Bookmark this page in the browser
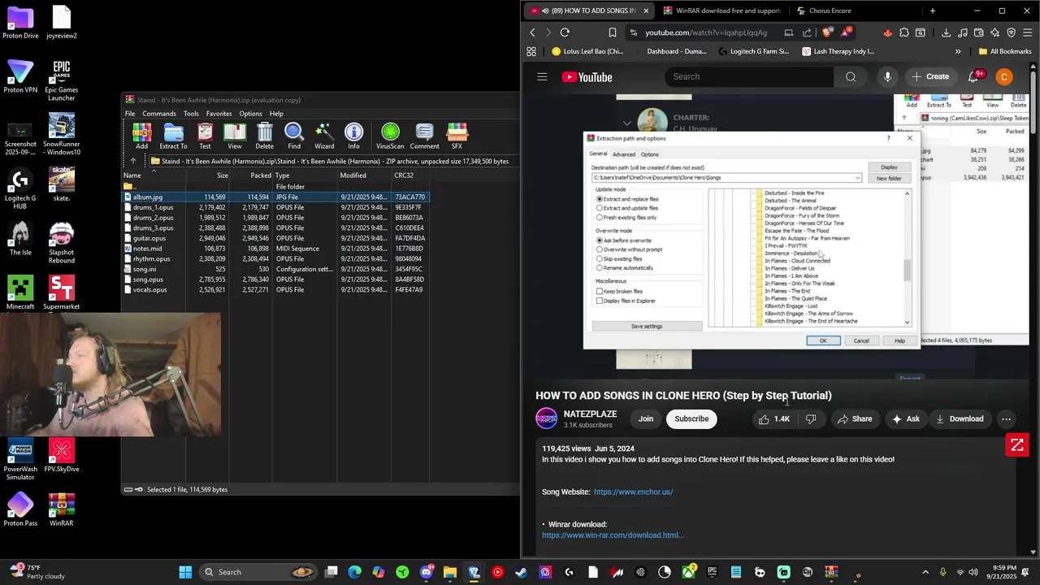 613,32
